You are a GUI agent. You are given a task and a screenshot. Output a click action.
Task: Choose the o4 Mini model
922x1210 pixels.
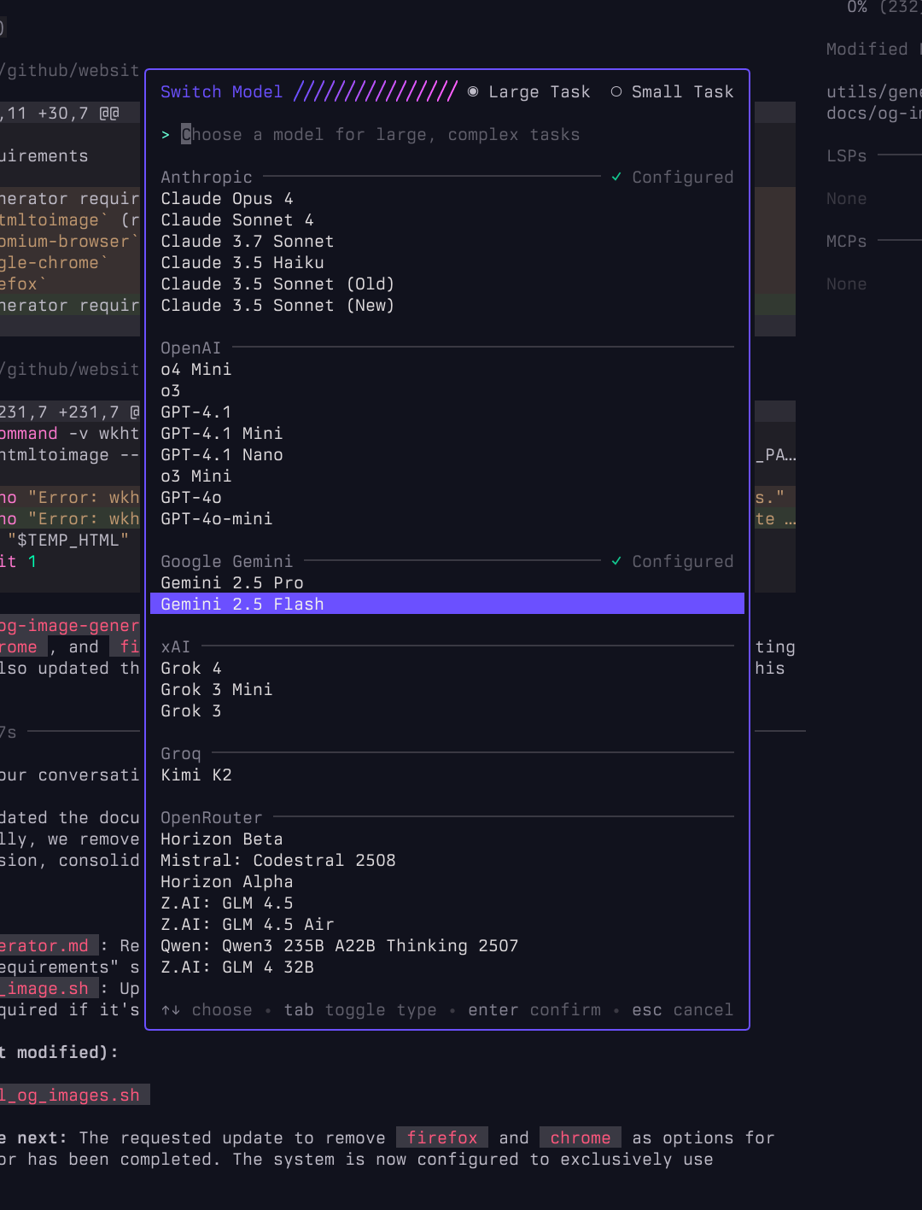196,370
